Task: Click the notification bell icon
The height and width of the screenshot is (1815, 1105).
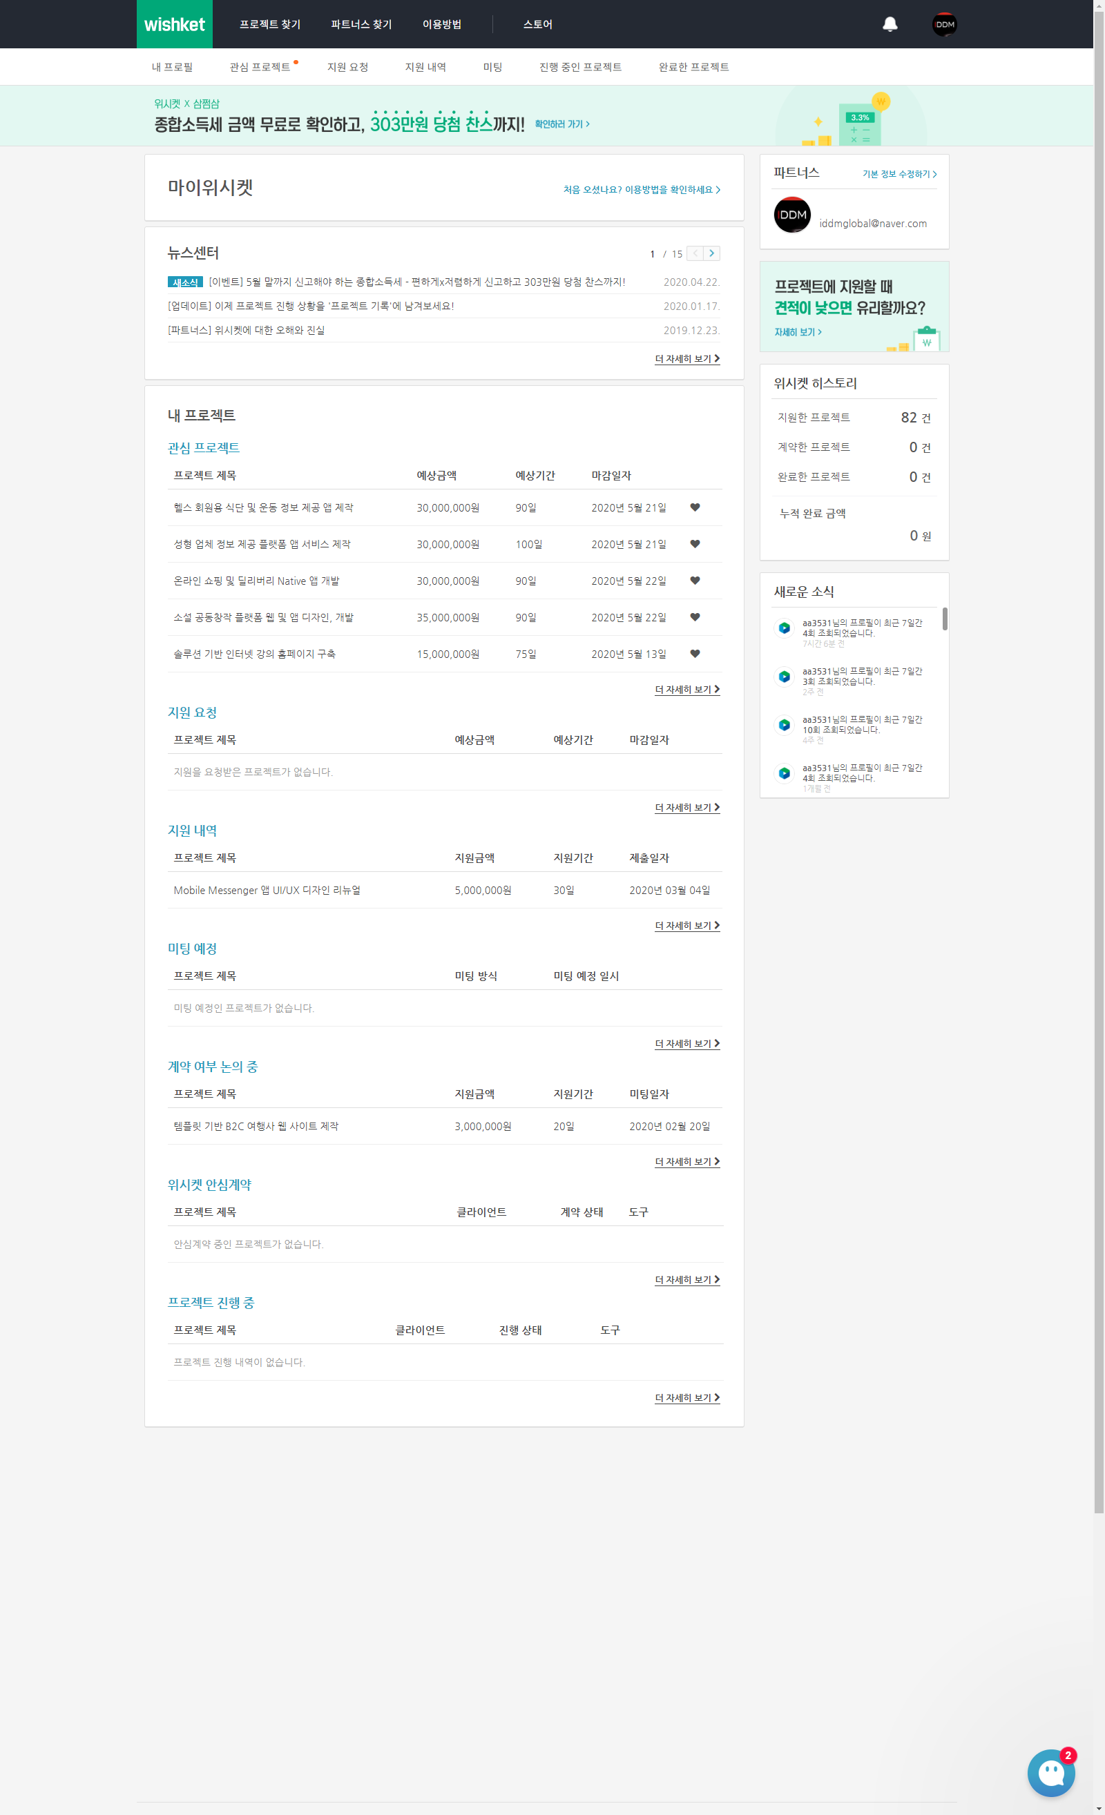Action: (x=890, y=24)
